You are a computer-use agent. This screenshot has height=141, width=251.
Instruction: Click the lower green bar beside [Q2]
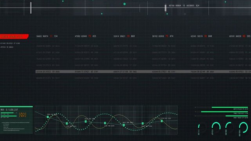click(x=9, y=116)
